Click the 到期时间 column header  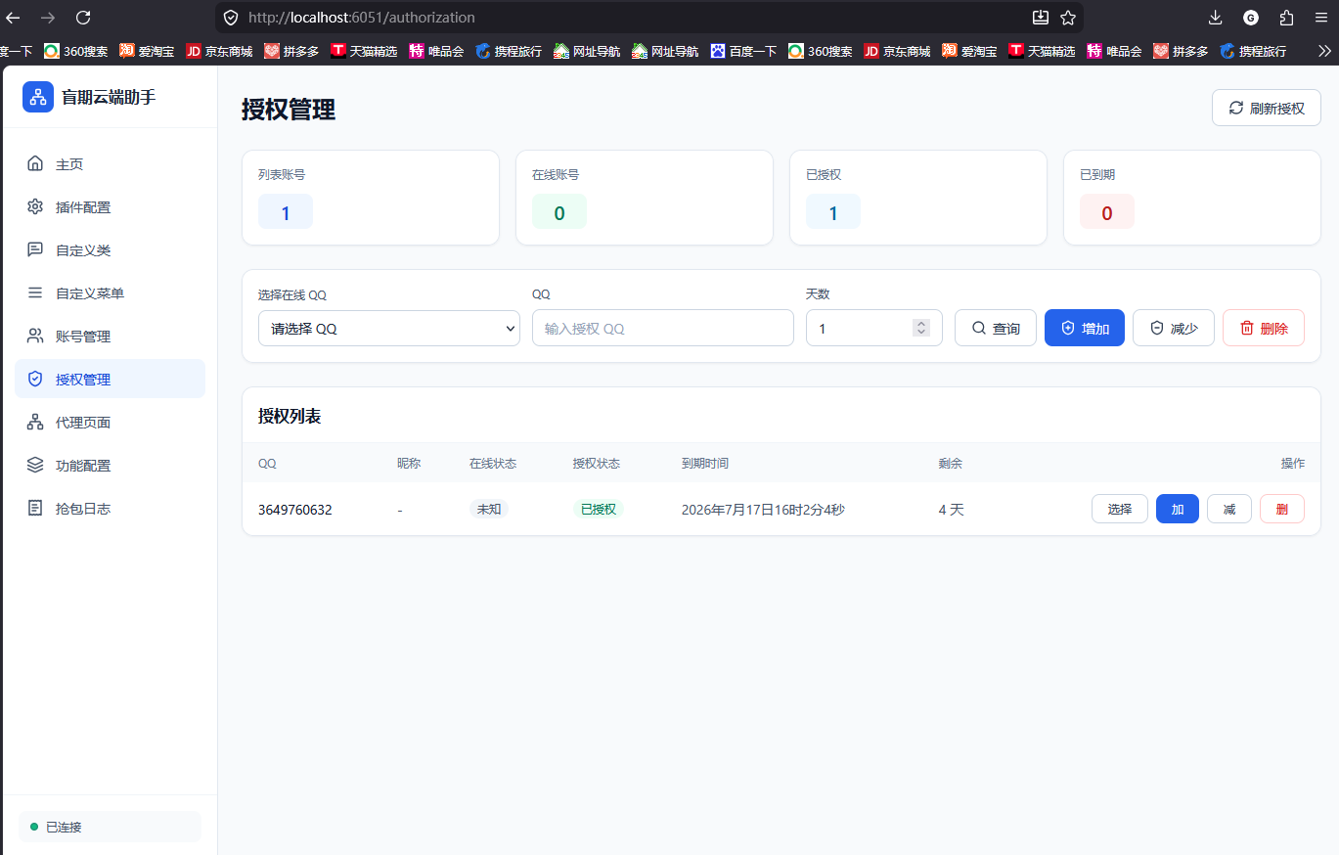(x=705, y=463)
